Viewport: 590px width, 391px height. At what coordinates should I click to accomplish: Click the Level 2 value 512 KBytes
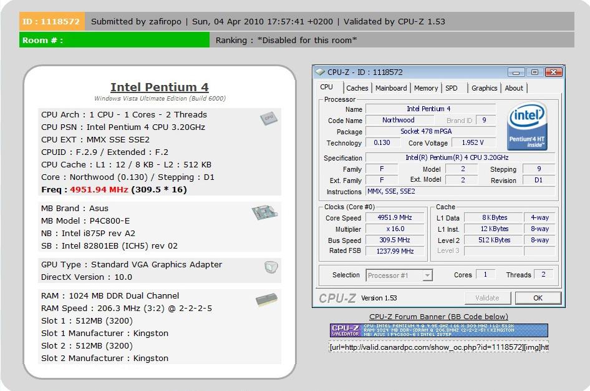494,240
